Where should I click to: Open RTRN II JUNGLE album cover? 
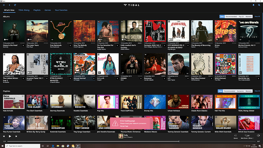click(61, 64)
